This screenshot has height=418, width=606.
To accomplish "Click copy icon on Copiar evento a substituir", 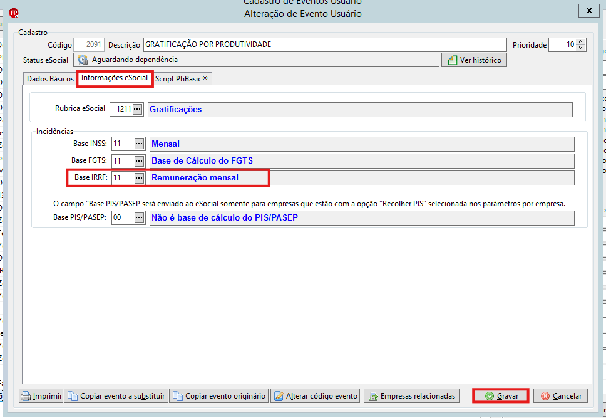I will [x=73, y=396].
